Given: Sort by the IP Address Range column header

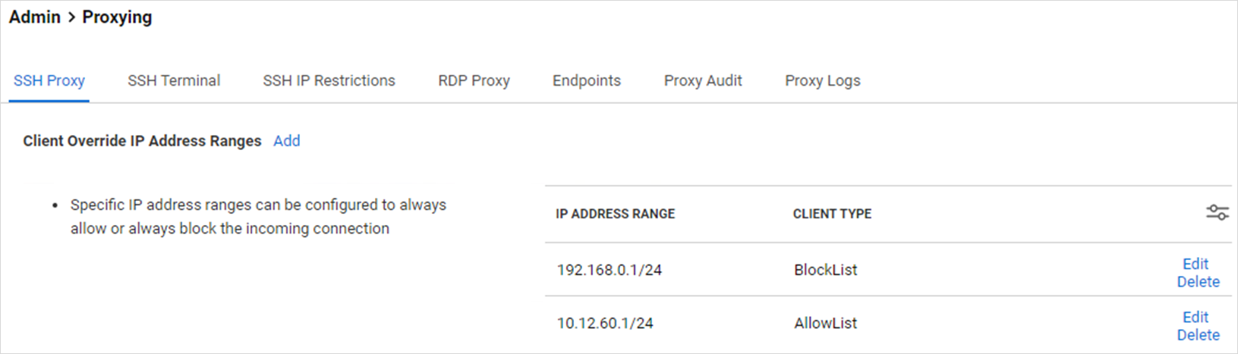Looking at the screenshot, I should pyautogui.click(x=615, y=214).
